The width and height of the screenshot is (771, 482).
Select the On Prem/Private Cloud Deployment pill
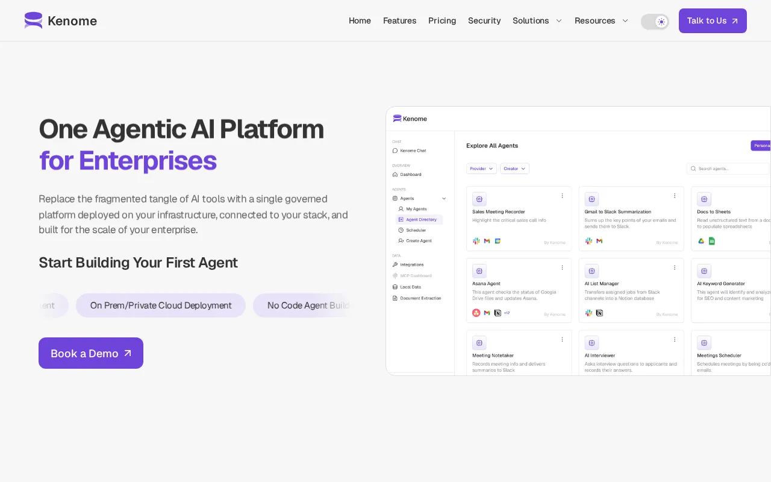coord(161,305)
